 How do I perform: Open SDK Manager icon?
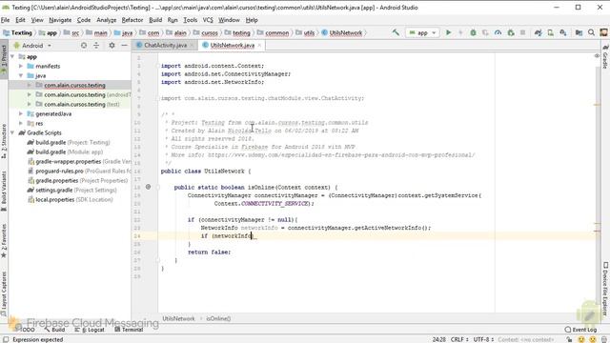coord(563,32)
